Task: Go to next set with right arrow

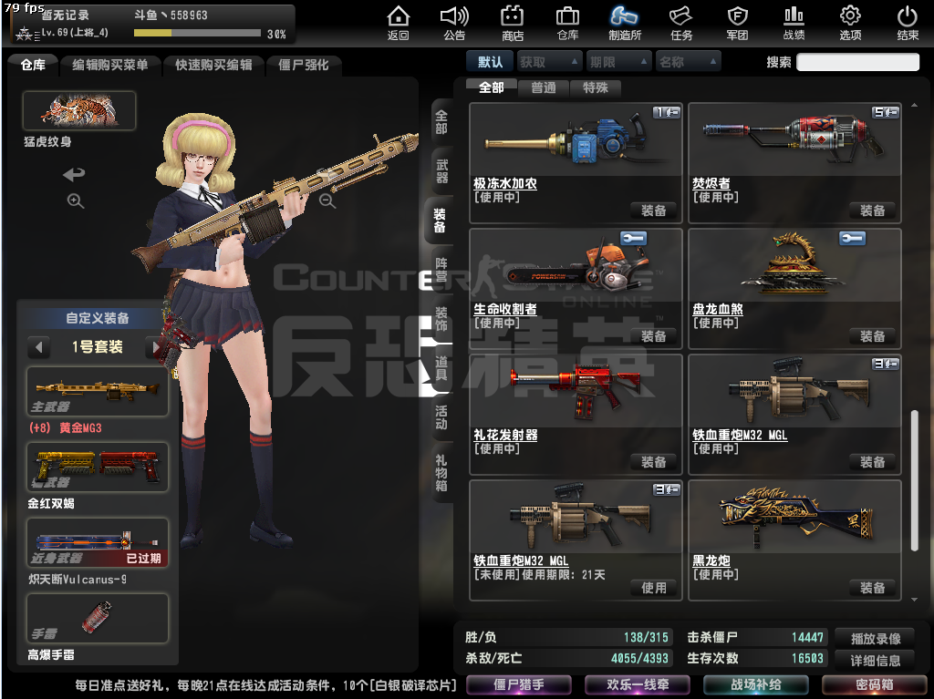Action: pyautogui.click(x=155, y=346)
